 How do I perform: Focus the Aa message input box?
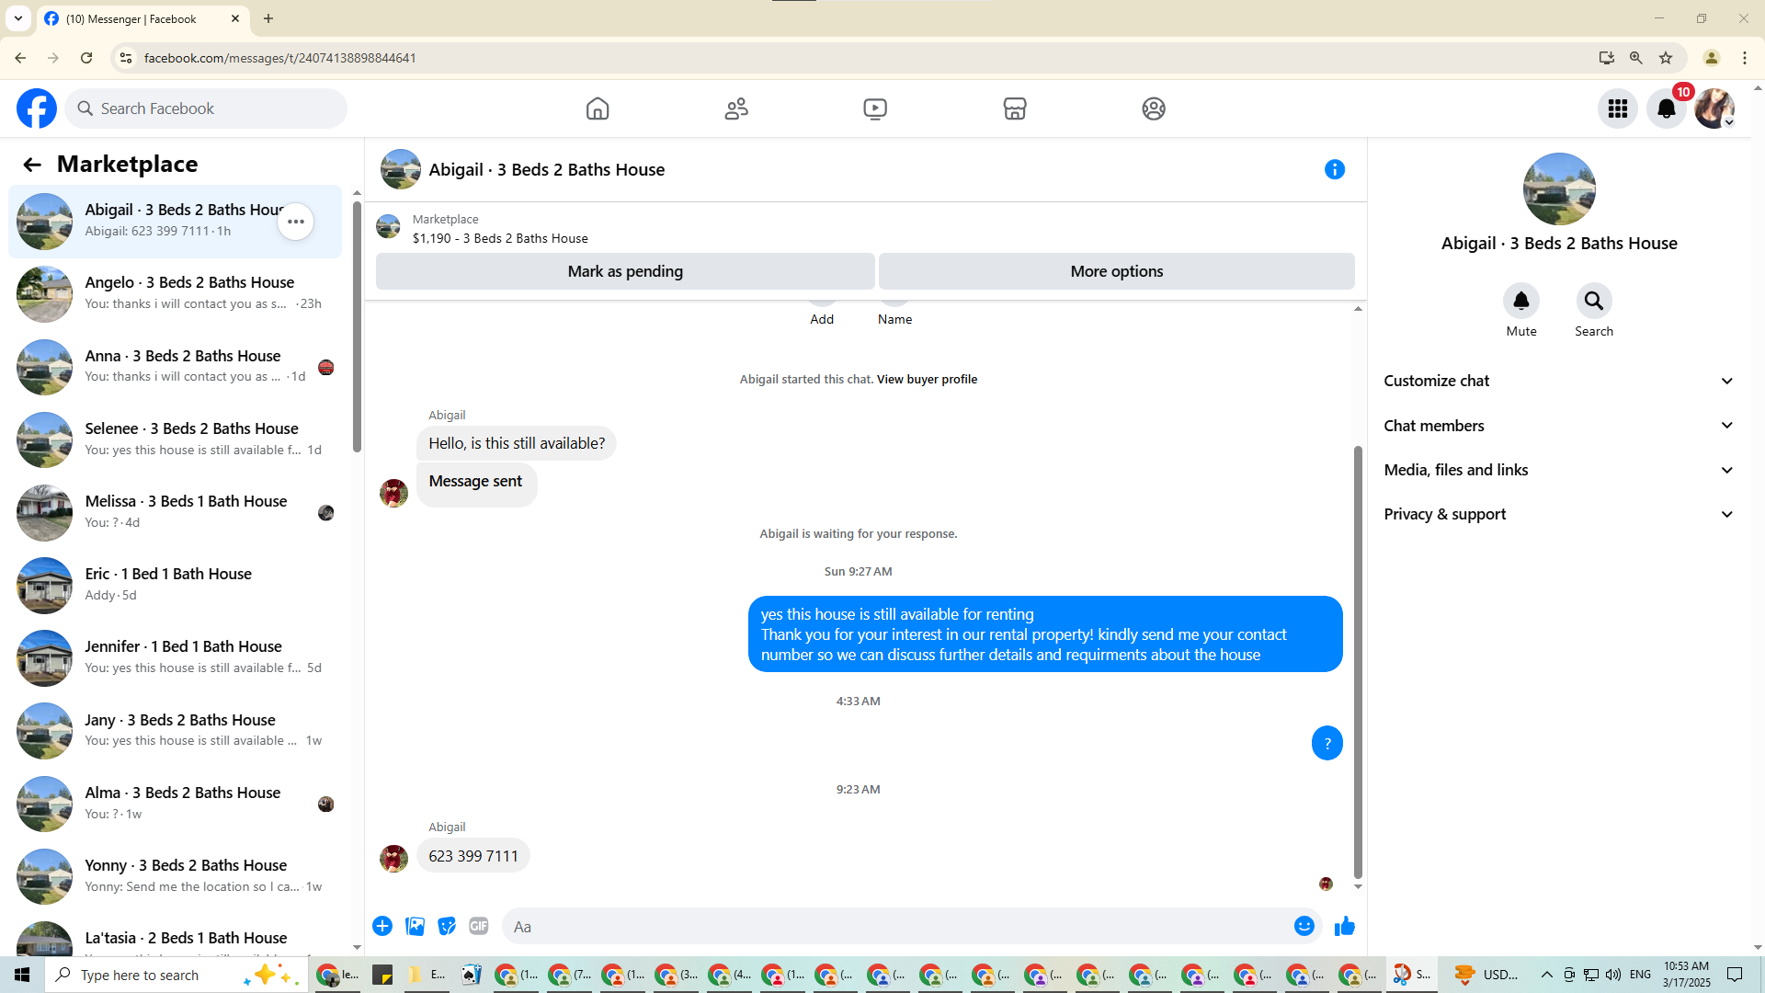(x=901, y=926)
